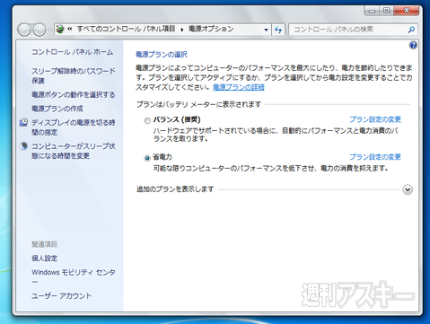This screenshot has height=324, width=430.
Task: Click プラン設定の変更 for 省電力 plan
Action: tap(375, 157)
